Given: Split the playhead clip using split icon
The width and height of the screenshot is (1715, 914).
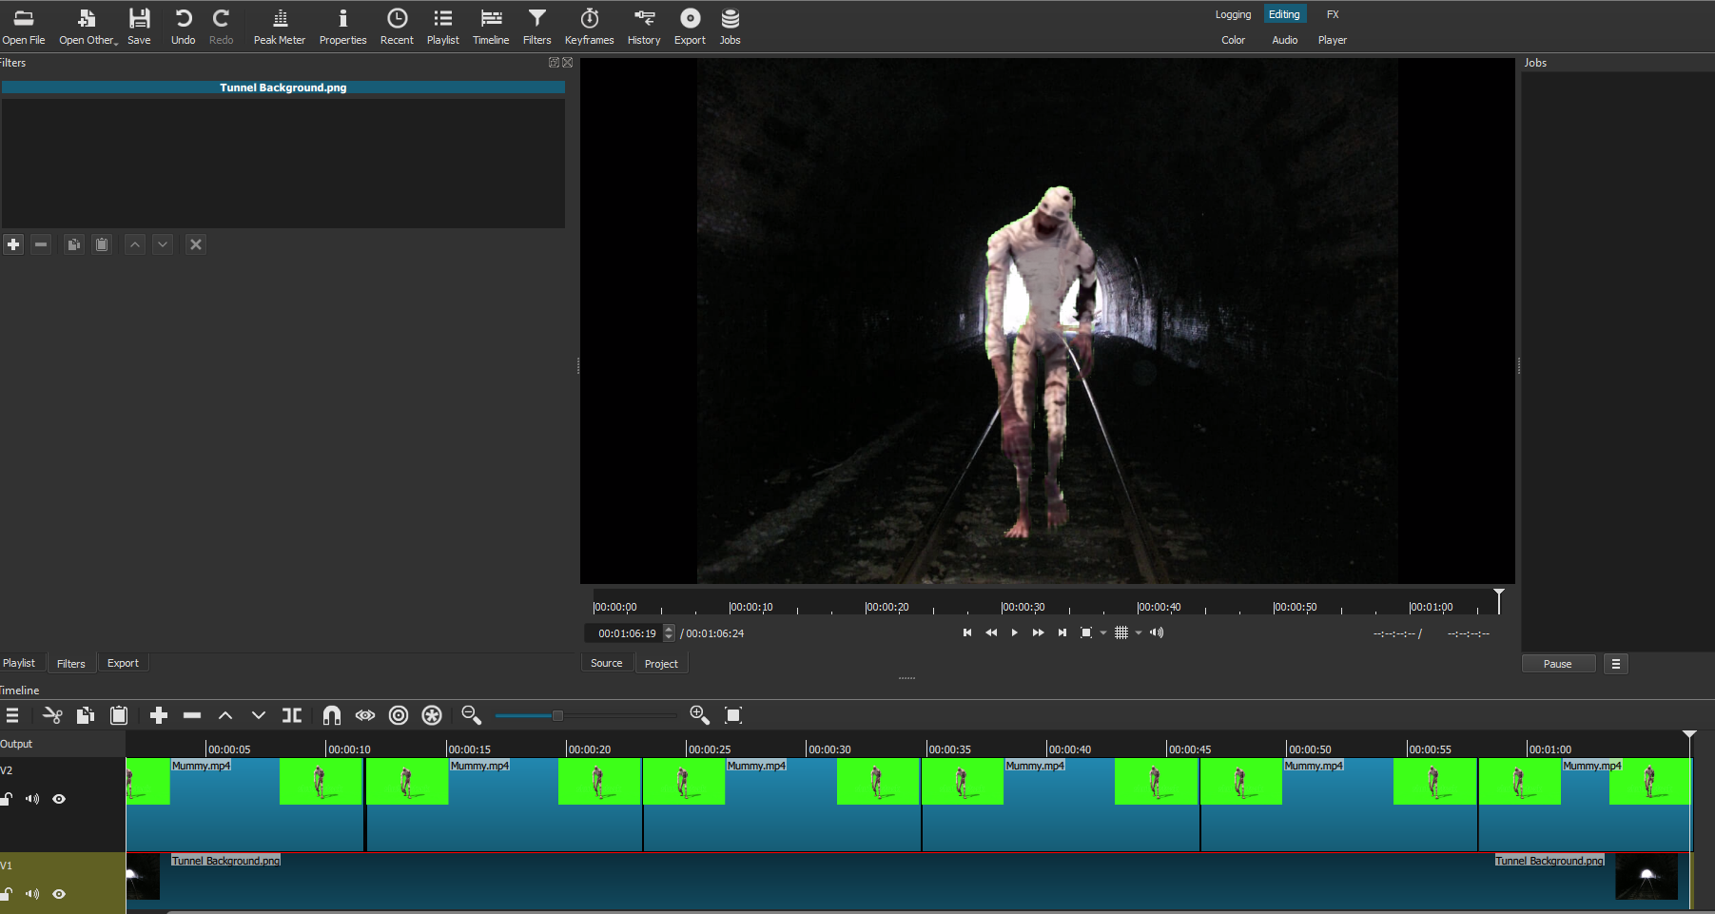Looking at the screenshot, I should [x=291, y=714].
